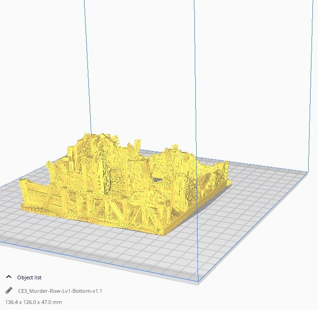
Task: Collapse the Object list chevron arrow
Action: coord(9,277)
